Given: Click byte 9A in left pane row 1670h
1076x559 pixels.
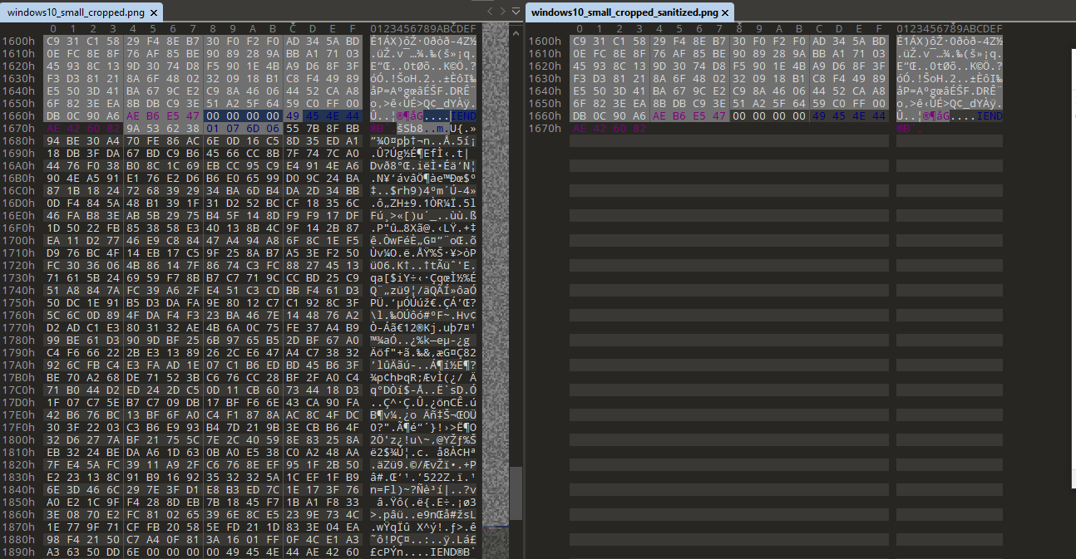Looking at the screenshot, I should click(133, 129).
